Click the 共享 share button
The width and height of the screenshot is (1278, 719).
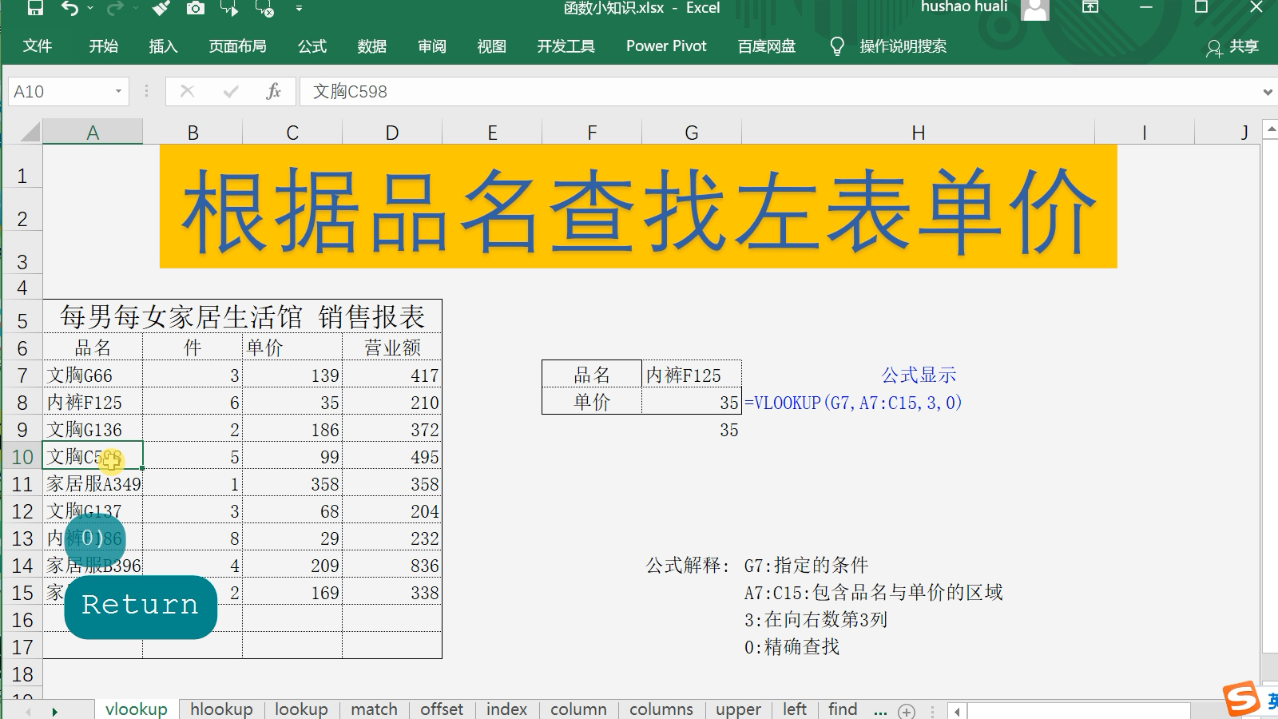click(1232, 47)
